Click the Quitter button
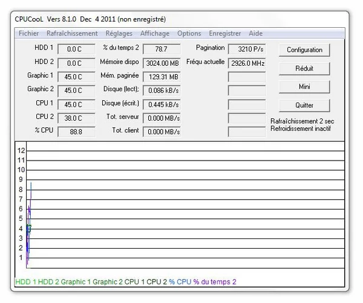Viewport: 363px width, 303px height. coord(304,105)
